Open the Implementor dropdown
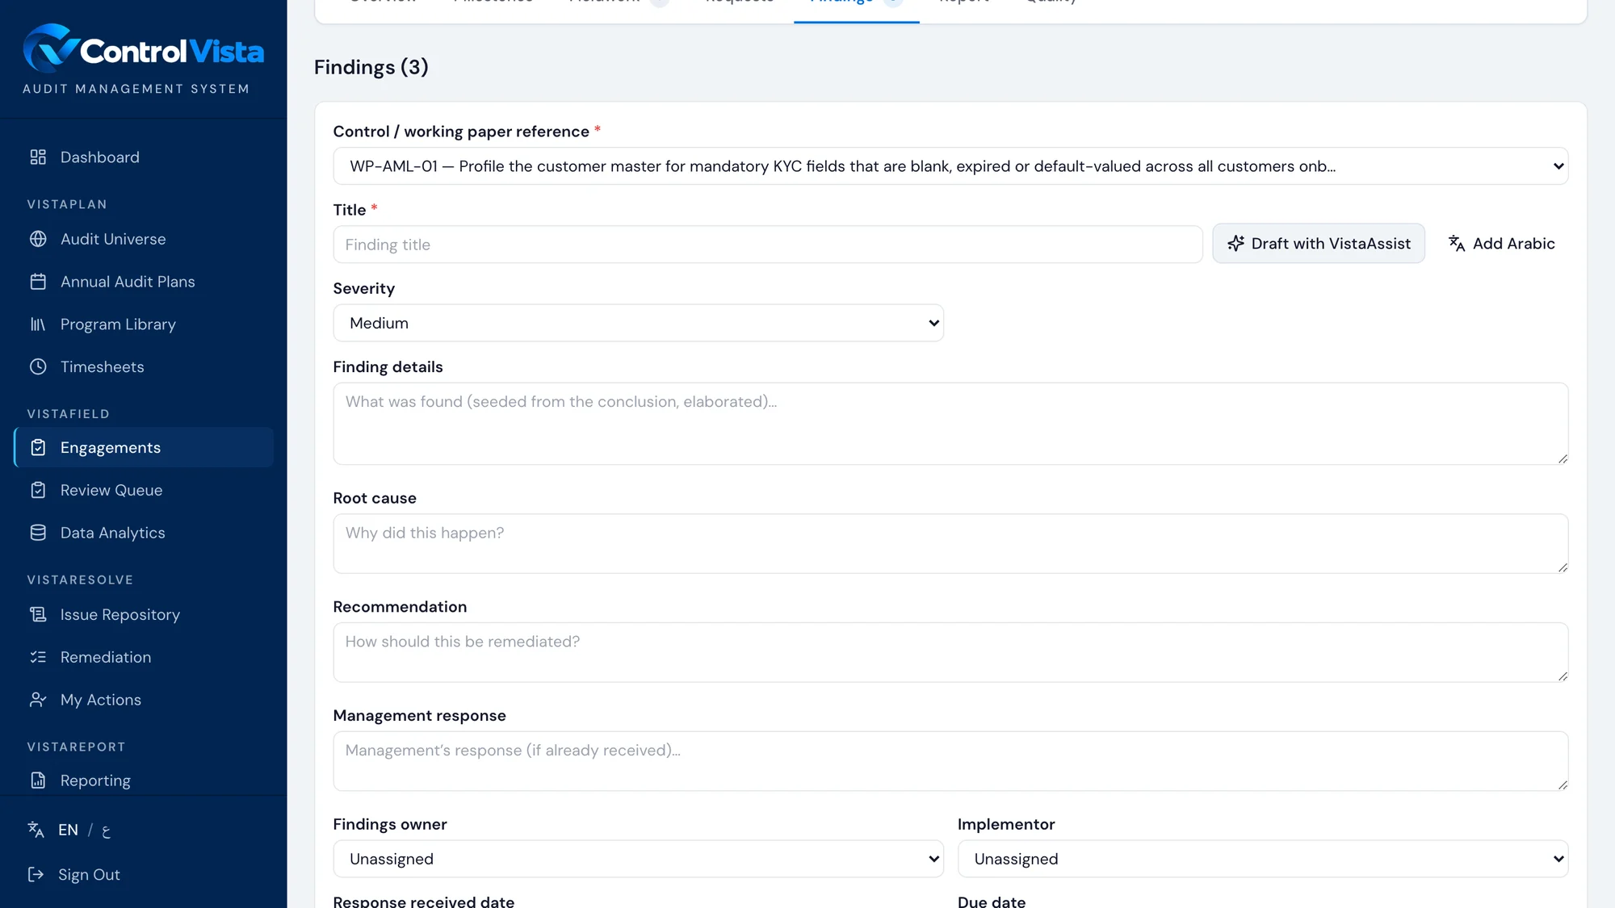1615x908 pixels. pyautogui.click(x=1263, y=859)
